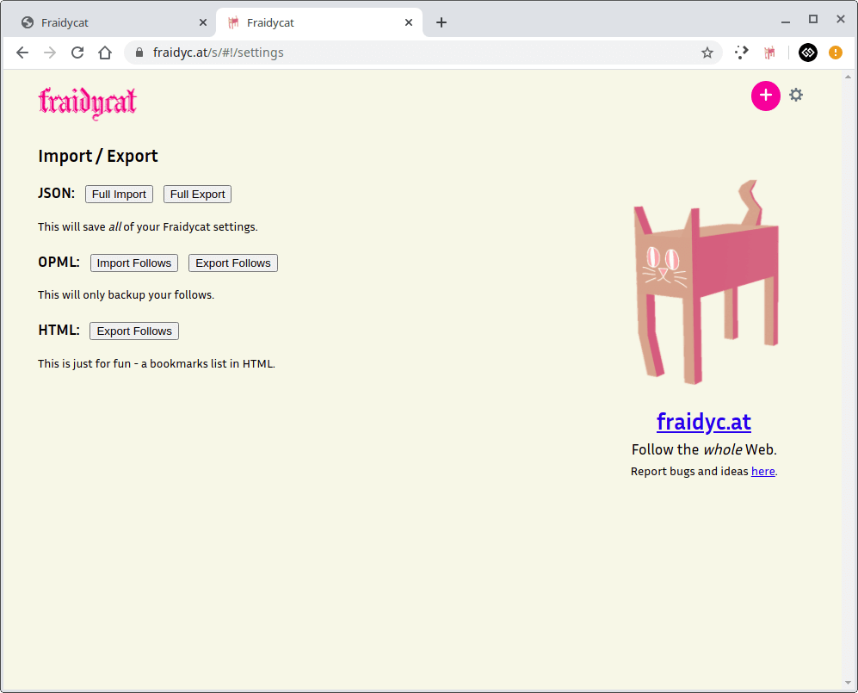The image size is (858, 693).
Task: Open the browser home page icon
Action: pos(104,53)
